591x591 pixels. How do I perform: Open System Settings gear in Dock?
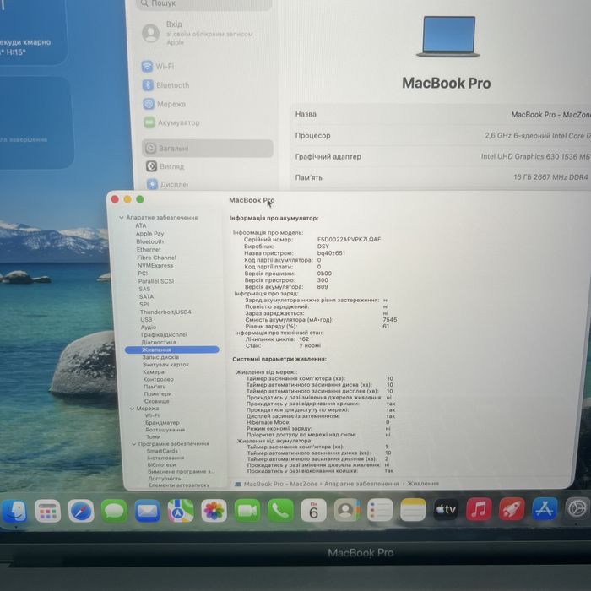coord(577,508)
